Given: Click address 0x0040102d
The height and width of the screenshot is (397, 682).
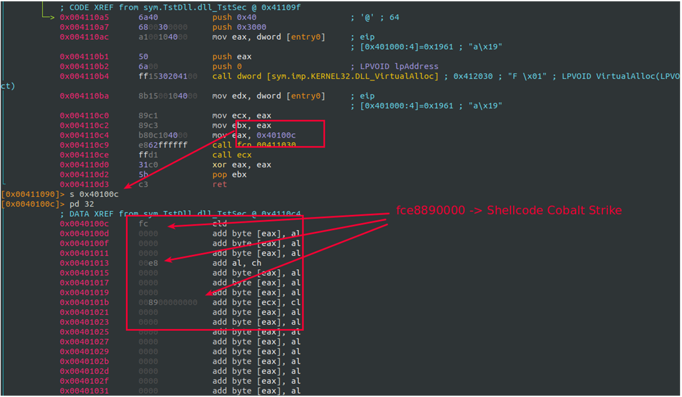Looking at the screenshot, I should point(84,371).
